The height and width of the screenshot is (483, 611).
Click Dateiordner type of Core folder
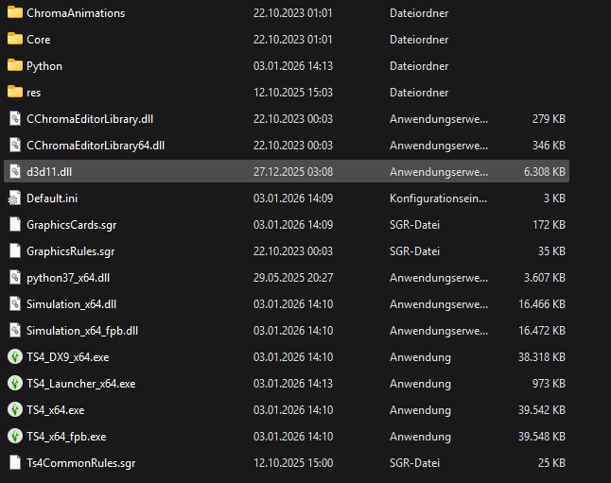[419, 40]
